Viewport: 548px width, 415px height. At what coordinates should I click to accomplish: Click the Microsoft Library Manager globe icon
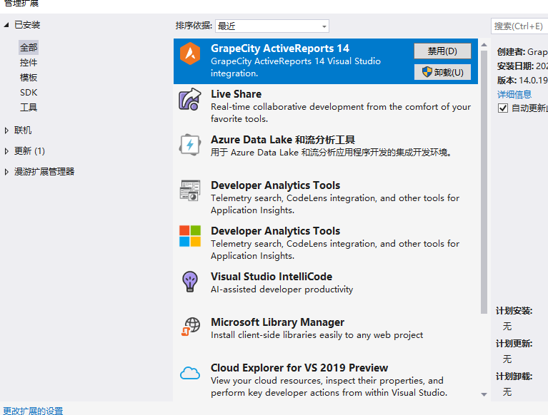click(191, 327)
